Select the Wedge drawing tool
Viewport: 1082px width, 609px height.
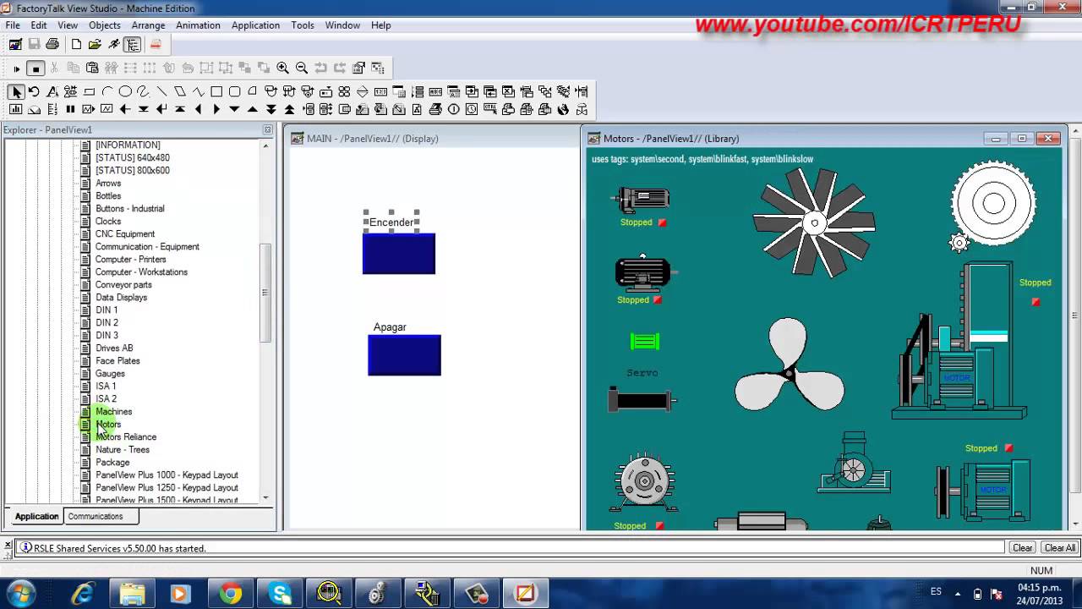click(253, 91)
